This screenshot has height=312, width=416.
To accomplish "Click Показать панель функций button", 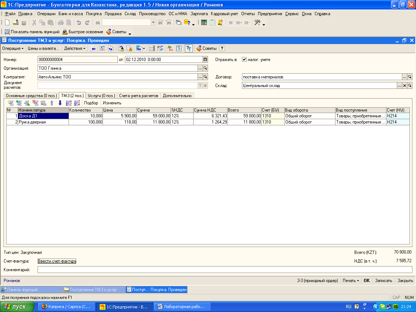I will click(32, 32).
